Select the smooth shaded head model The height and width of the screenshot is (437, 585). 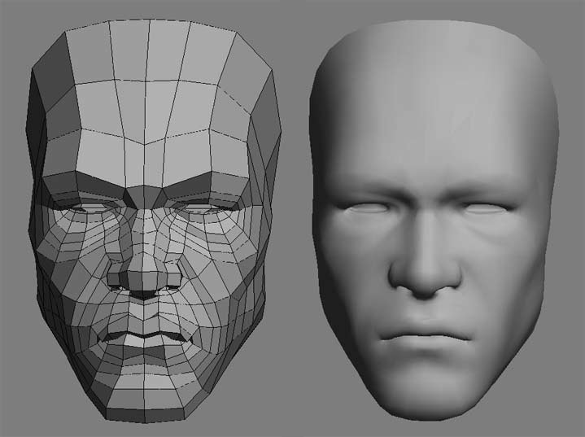click(x=434, y=221)
